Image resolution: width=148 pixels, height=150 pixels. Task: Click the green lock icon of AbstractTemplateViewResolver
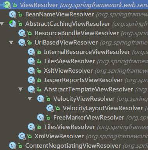39,89
